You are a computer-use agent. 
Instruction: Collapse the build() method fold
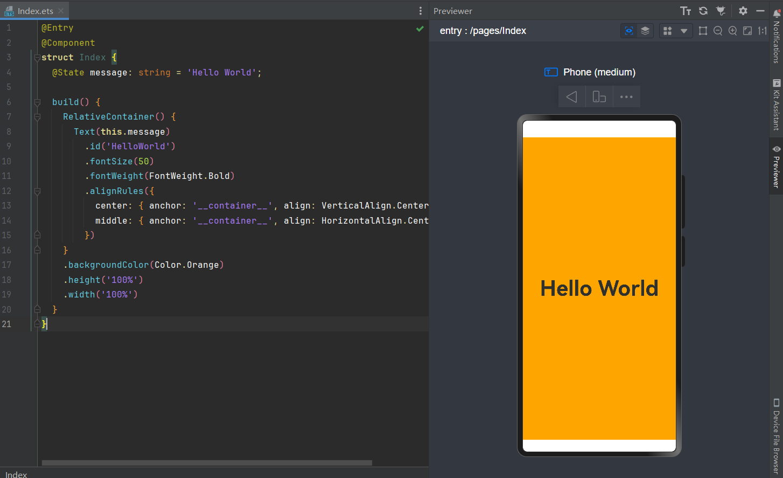coord(37,102)
